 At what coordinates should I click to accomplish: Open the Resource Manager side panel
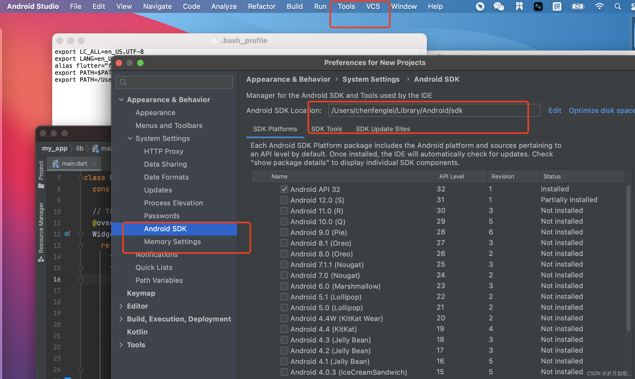[41, 228]
